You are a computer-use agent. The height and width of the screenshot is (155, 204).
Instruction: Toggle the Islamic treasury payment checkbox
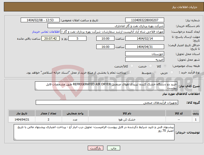130,72
